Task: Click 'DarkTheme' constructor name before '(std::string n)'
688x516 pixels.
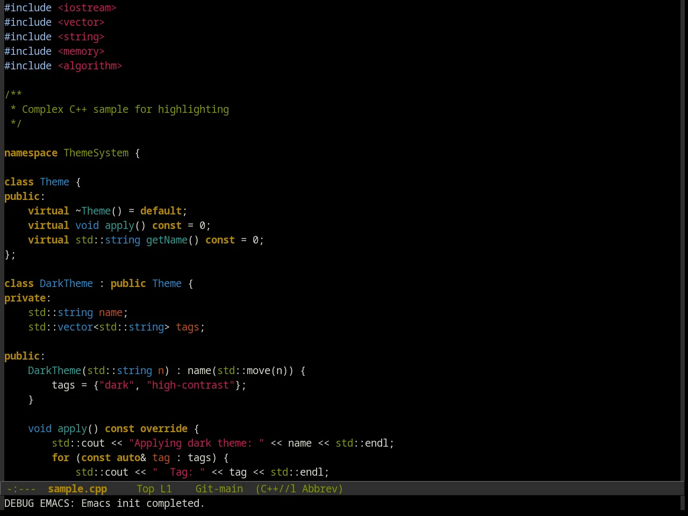Action: click(54, 370)
